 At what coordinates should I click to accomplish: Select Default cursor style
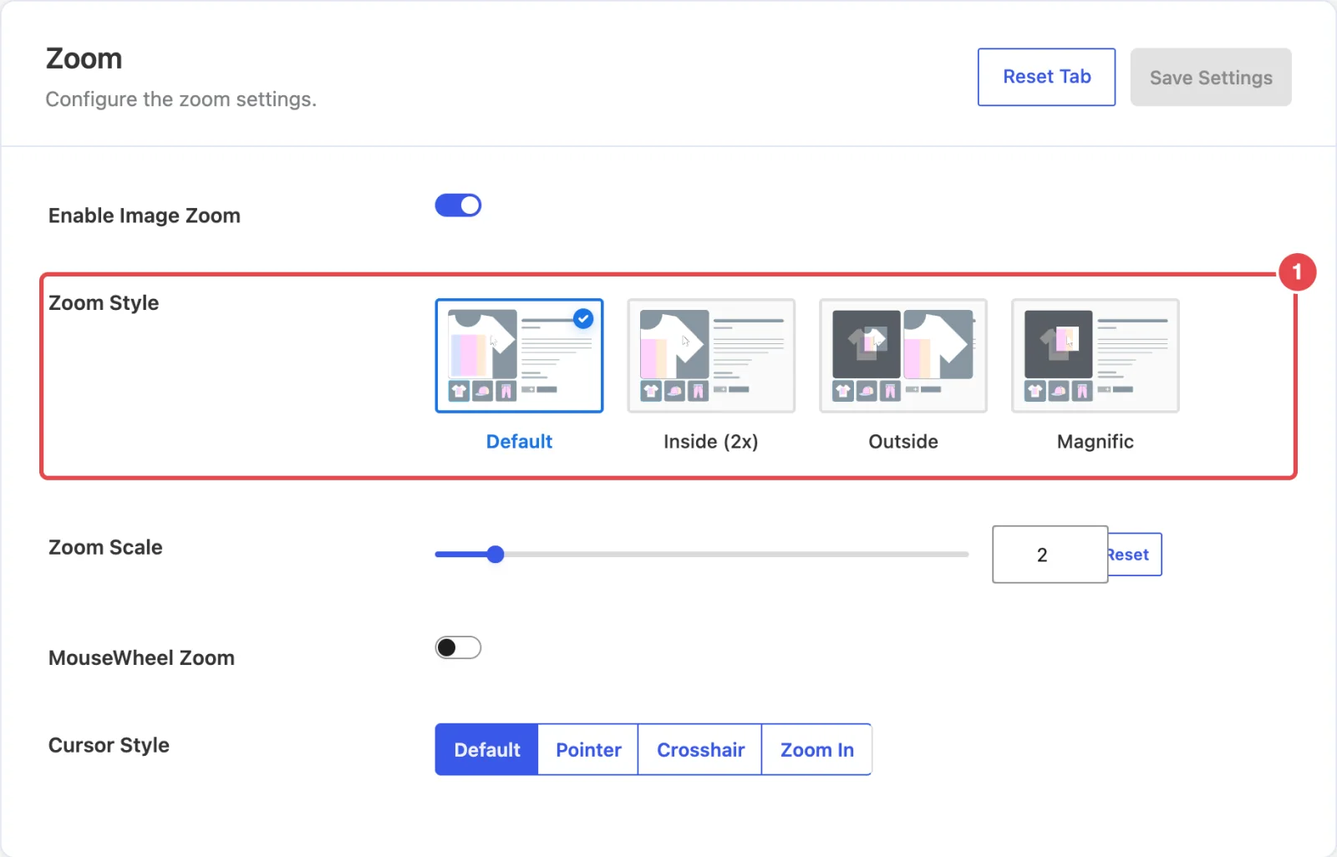tap(487, 749)
